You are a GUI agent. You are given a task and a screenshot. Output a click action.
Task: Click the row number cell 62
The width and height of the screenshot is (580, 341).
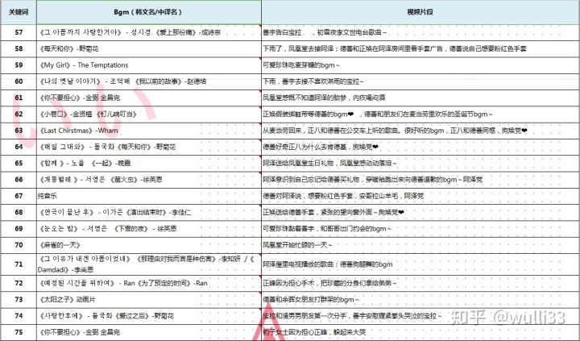click(19, 114)
